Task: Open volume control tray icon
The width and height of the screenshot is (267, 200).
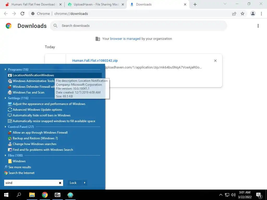Action: pyautogui.click(x=233, y=195)
